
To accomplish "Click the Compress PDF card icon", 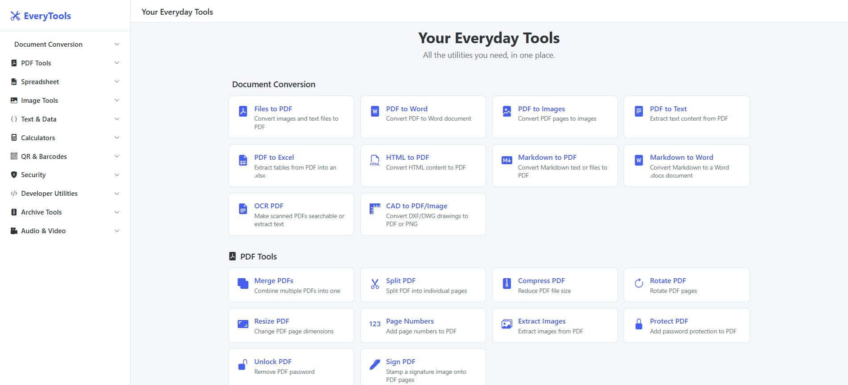I will (507, 284).
